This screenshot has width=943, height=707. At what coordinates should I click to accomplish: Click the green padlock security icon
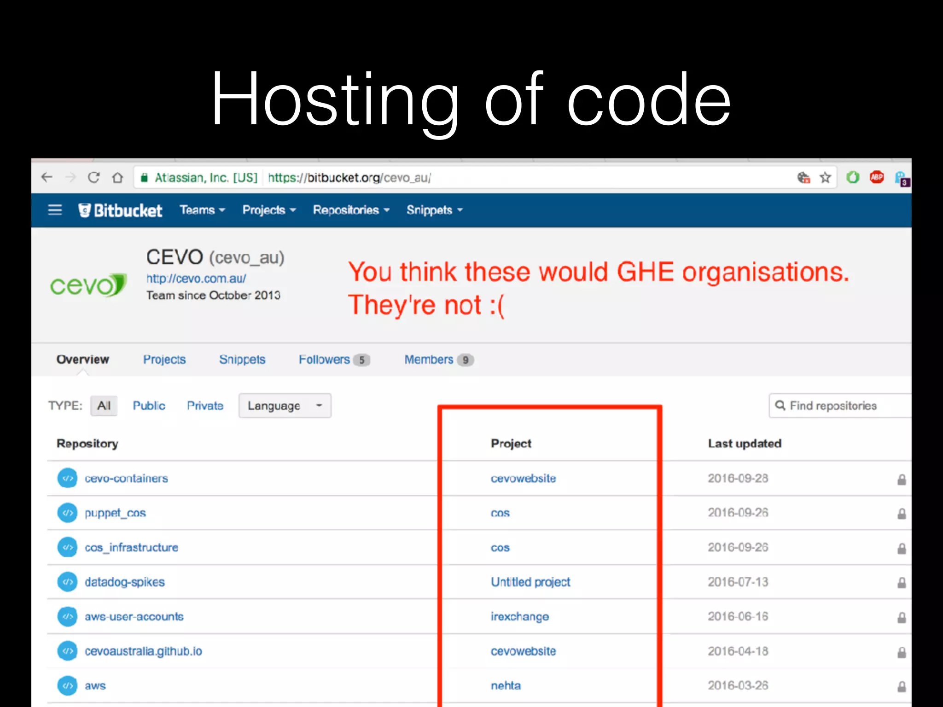[x=144, y=178]
